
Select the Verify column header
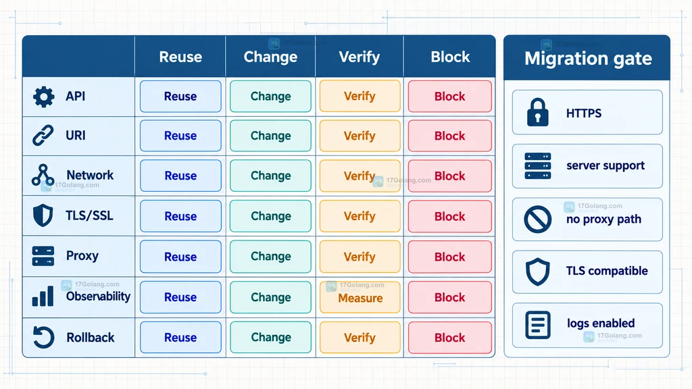click(360, 57)
